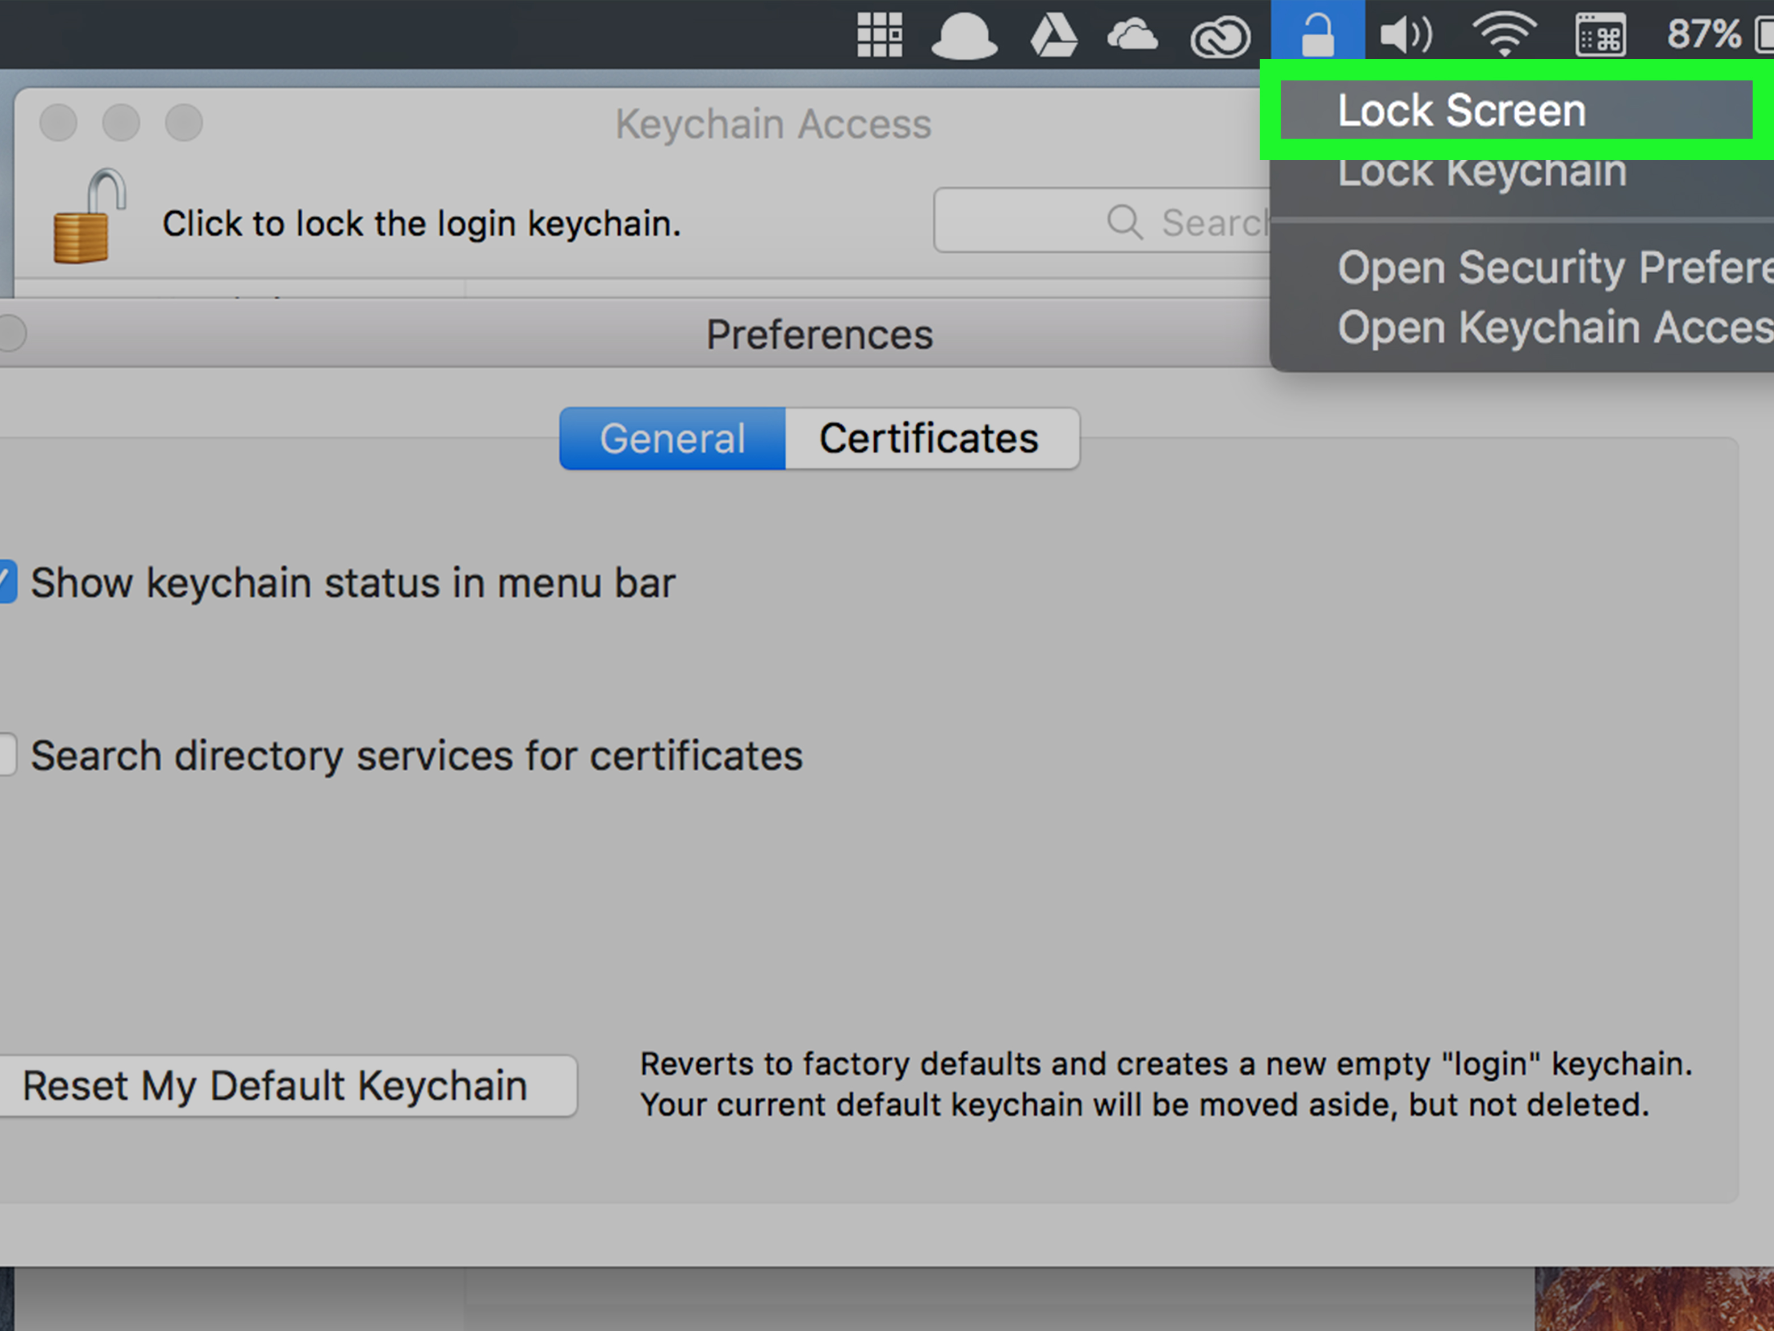Open Creative Cloud menu bar icon
Image resolution: width=1774 pixels, height=1331 pixels.
tap(1220, 37)
